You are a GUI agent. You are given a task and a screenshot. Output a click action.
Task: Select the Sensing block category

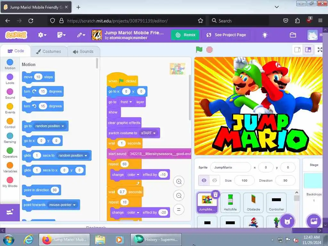click(10, 138)
